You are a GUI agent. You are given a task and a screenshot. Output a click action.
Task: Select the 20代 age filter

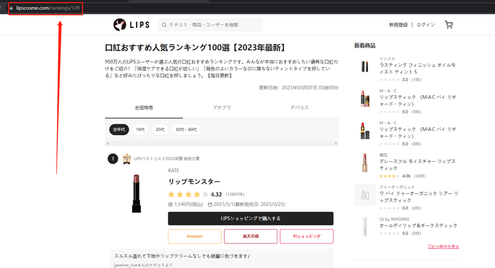(x=160, y=130)
